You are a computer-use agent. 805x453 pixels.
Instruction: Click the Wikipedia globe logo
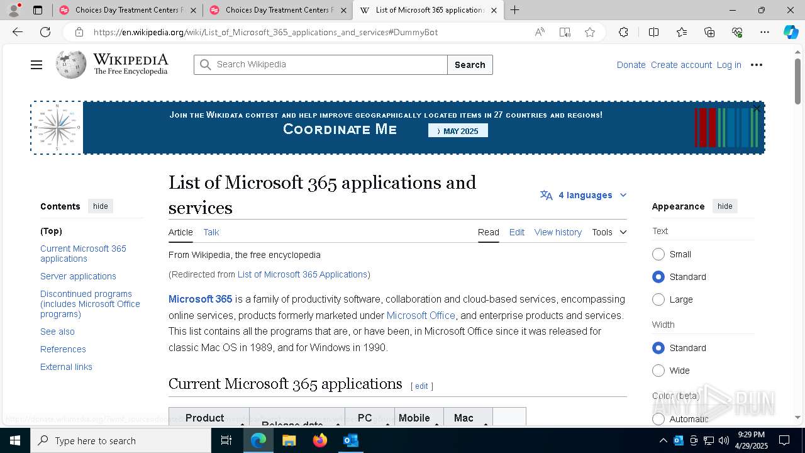click(71, 65)
